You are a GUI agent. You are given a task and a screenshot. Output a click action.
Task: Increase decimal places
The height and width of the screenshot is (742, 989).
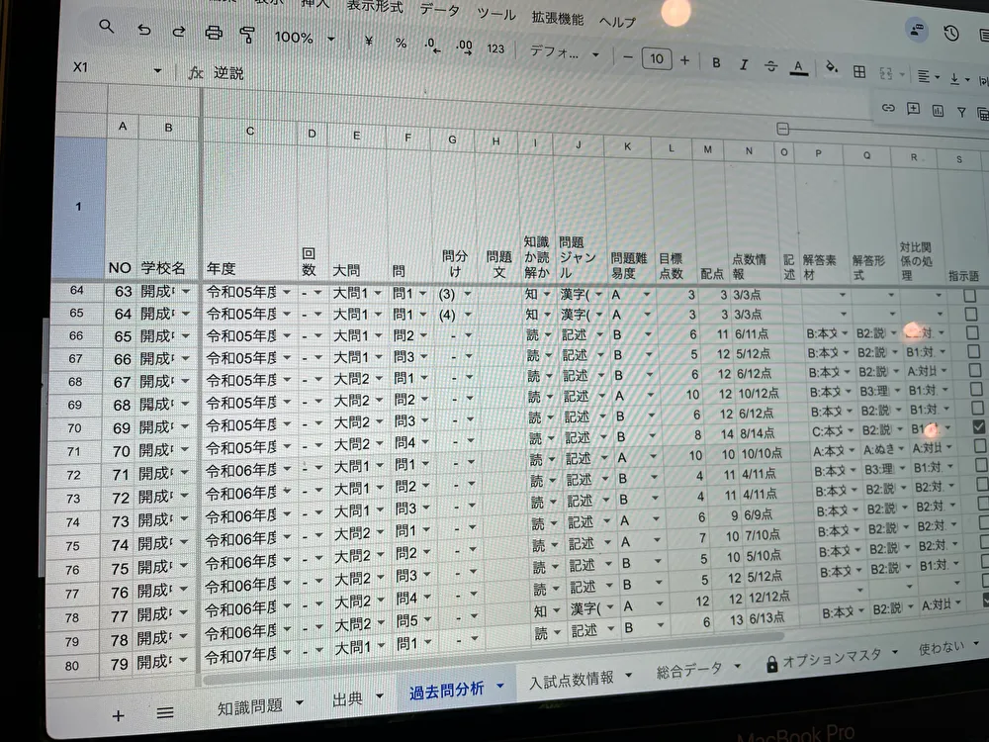coord(464,47)
